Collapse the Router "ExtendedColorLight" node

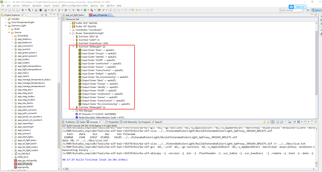coord(70,33)
